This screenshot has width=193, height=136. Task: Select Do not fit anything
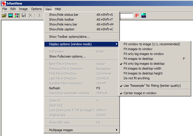click(155, 78)
